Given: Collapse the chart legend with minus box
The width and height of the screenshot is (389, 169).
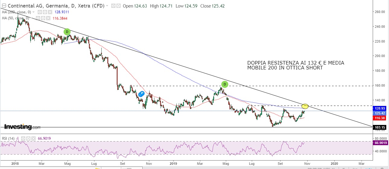Looking at the screenshot, I should pyautogui.click(x=4, y=6).
